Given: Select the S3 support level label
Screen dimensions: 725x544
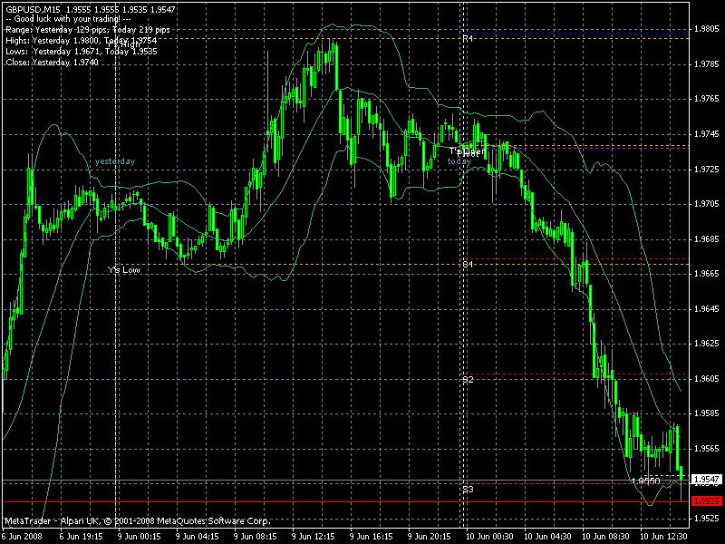Looking at the screenshot, I should pyautogui.click(x=468, y=490).
